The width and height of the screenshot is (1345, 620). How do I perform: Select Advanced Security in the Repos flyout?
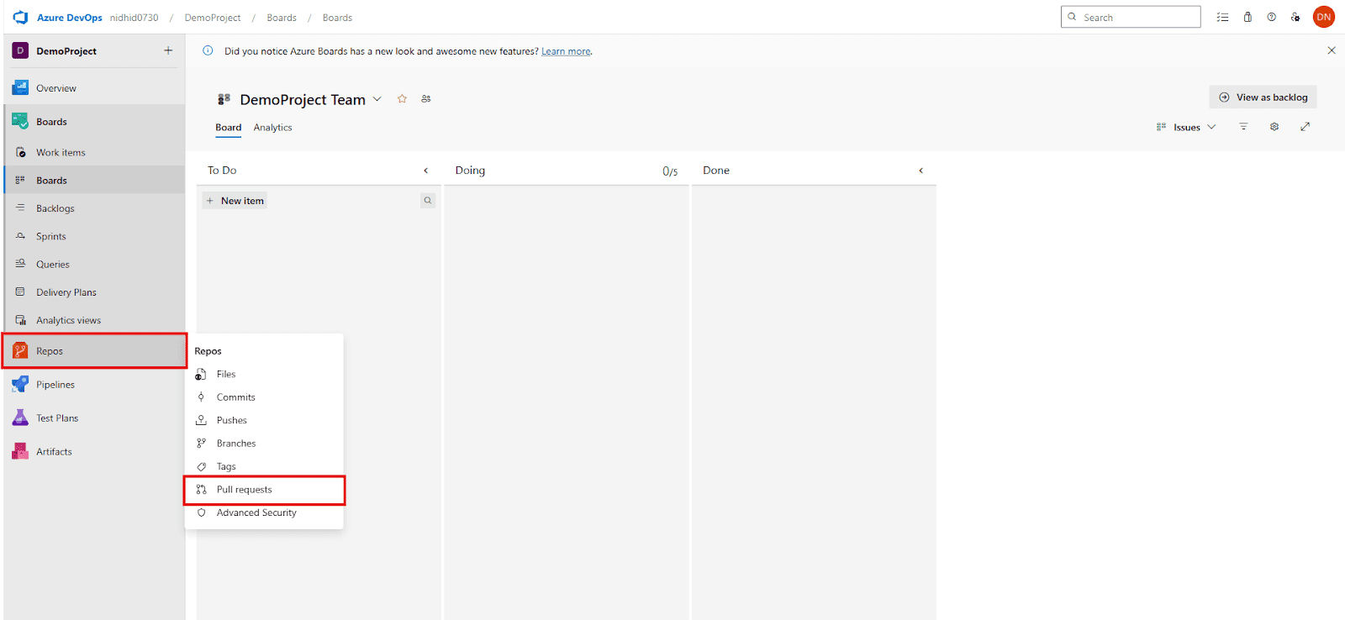pos(264,512)
